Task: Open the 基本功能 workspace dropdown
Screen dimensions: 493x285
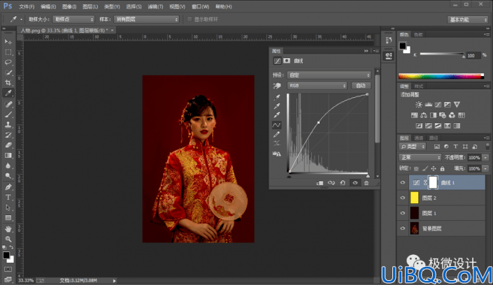Action: 468,20
